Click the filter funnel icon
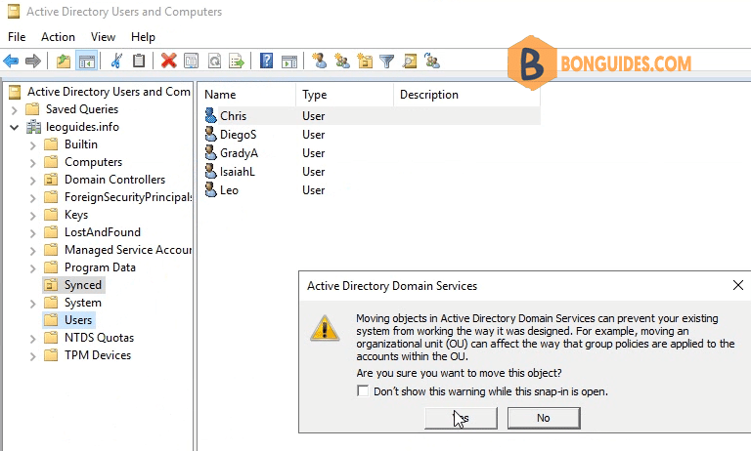The height and width of the screenshot is (451, 751). click(386, 61)
